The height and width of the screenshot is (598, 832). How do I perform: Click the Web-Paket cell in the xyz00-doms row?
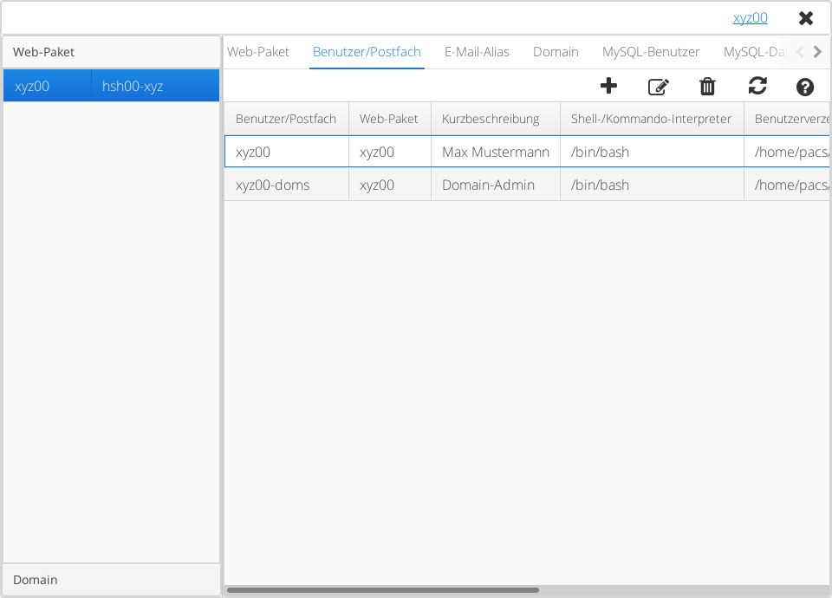(x=389, y=185)
